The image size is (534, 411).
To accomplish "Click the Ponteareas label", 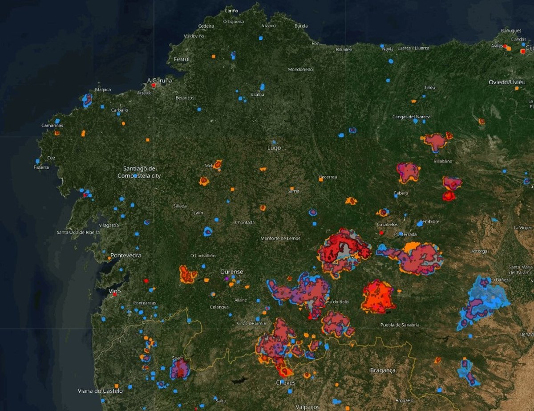I will pyautogui.click(x=145, y=303).
